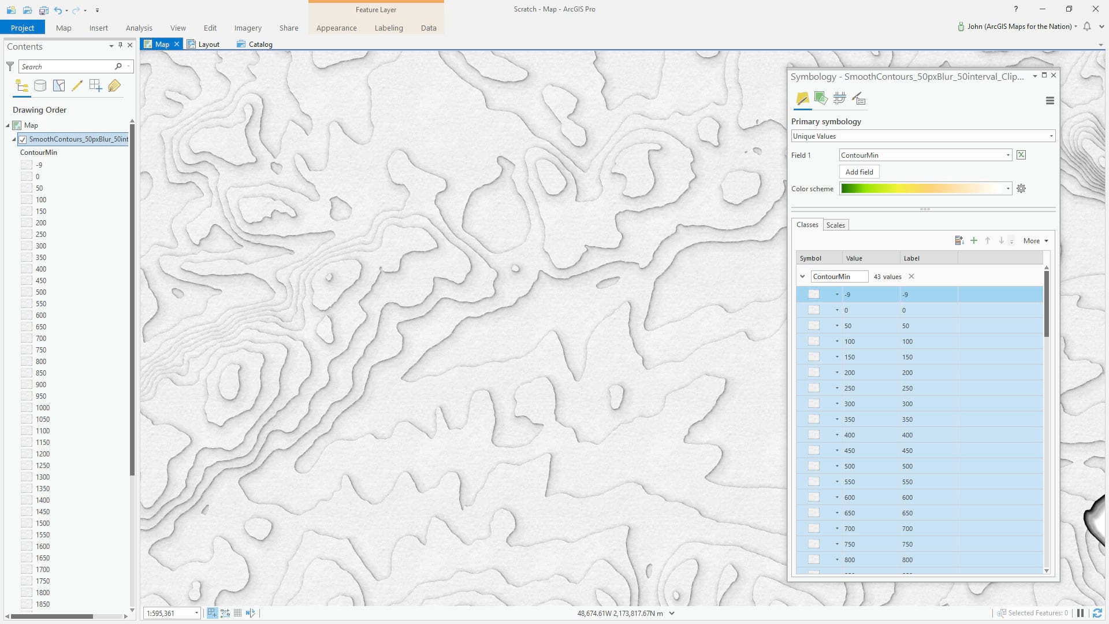Toggle snapping in the status bar
Image resolution: width=1109 pixels, height=624 pixels.
[212, 613]
